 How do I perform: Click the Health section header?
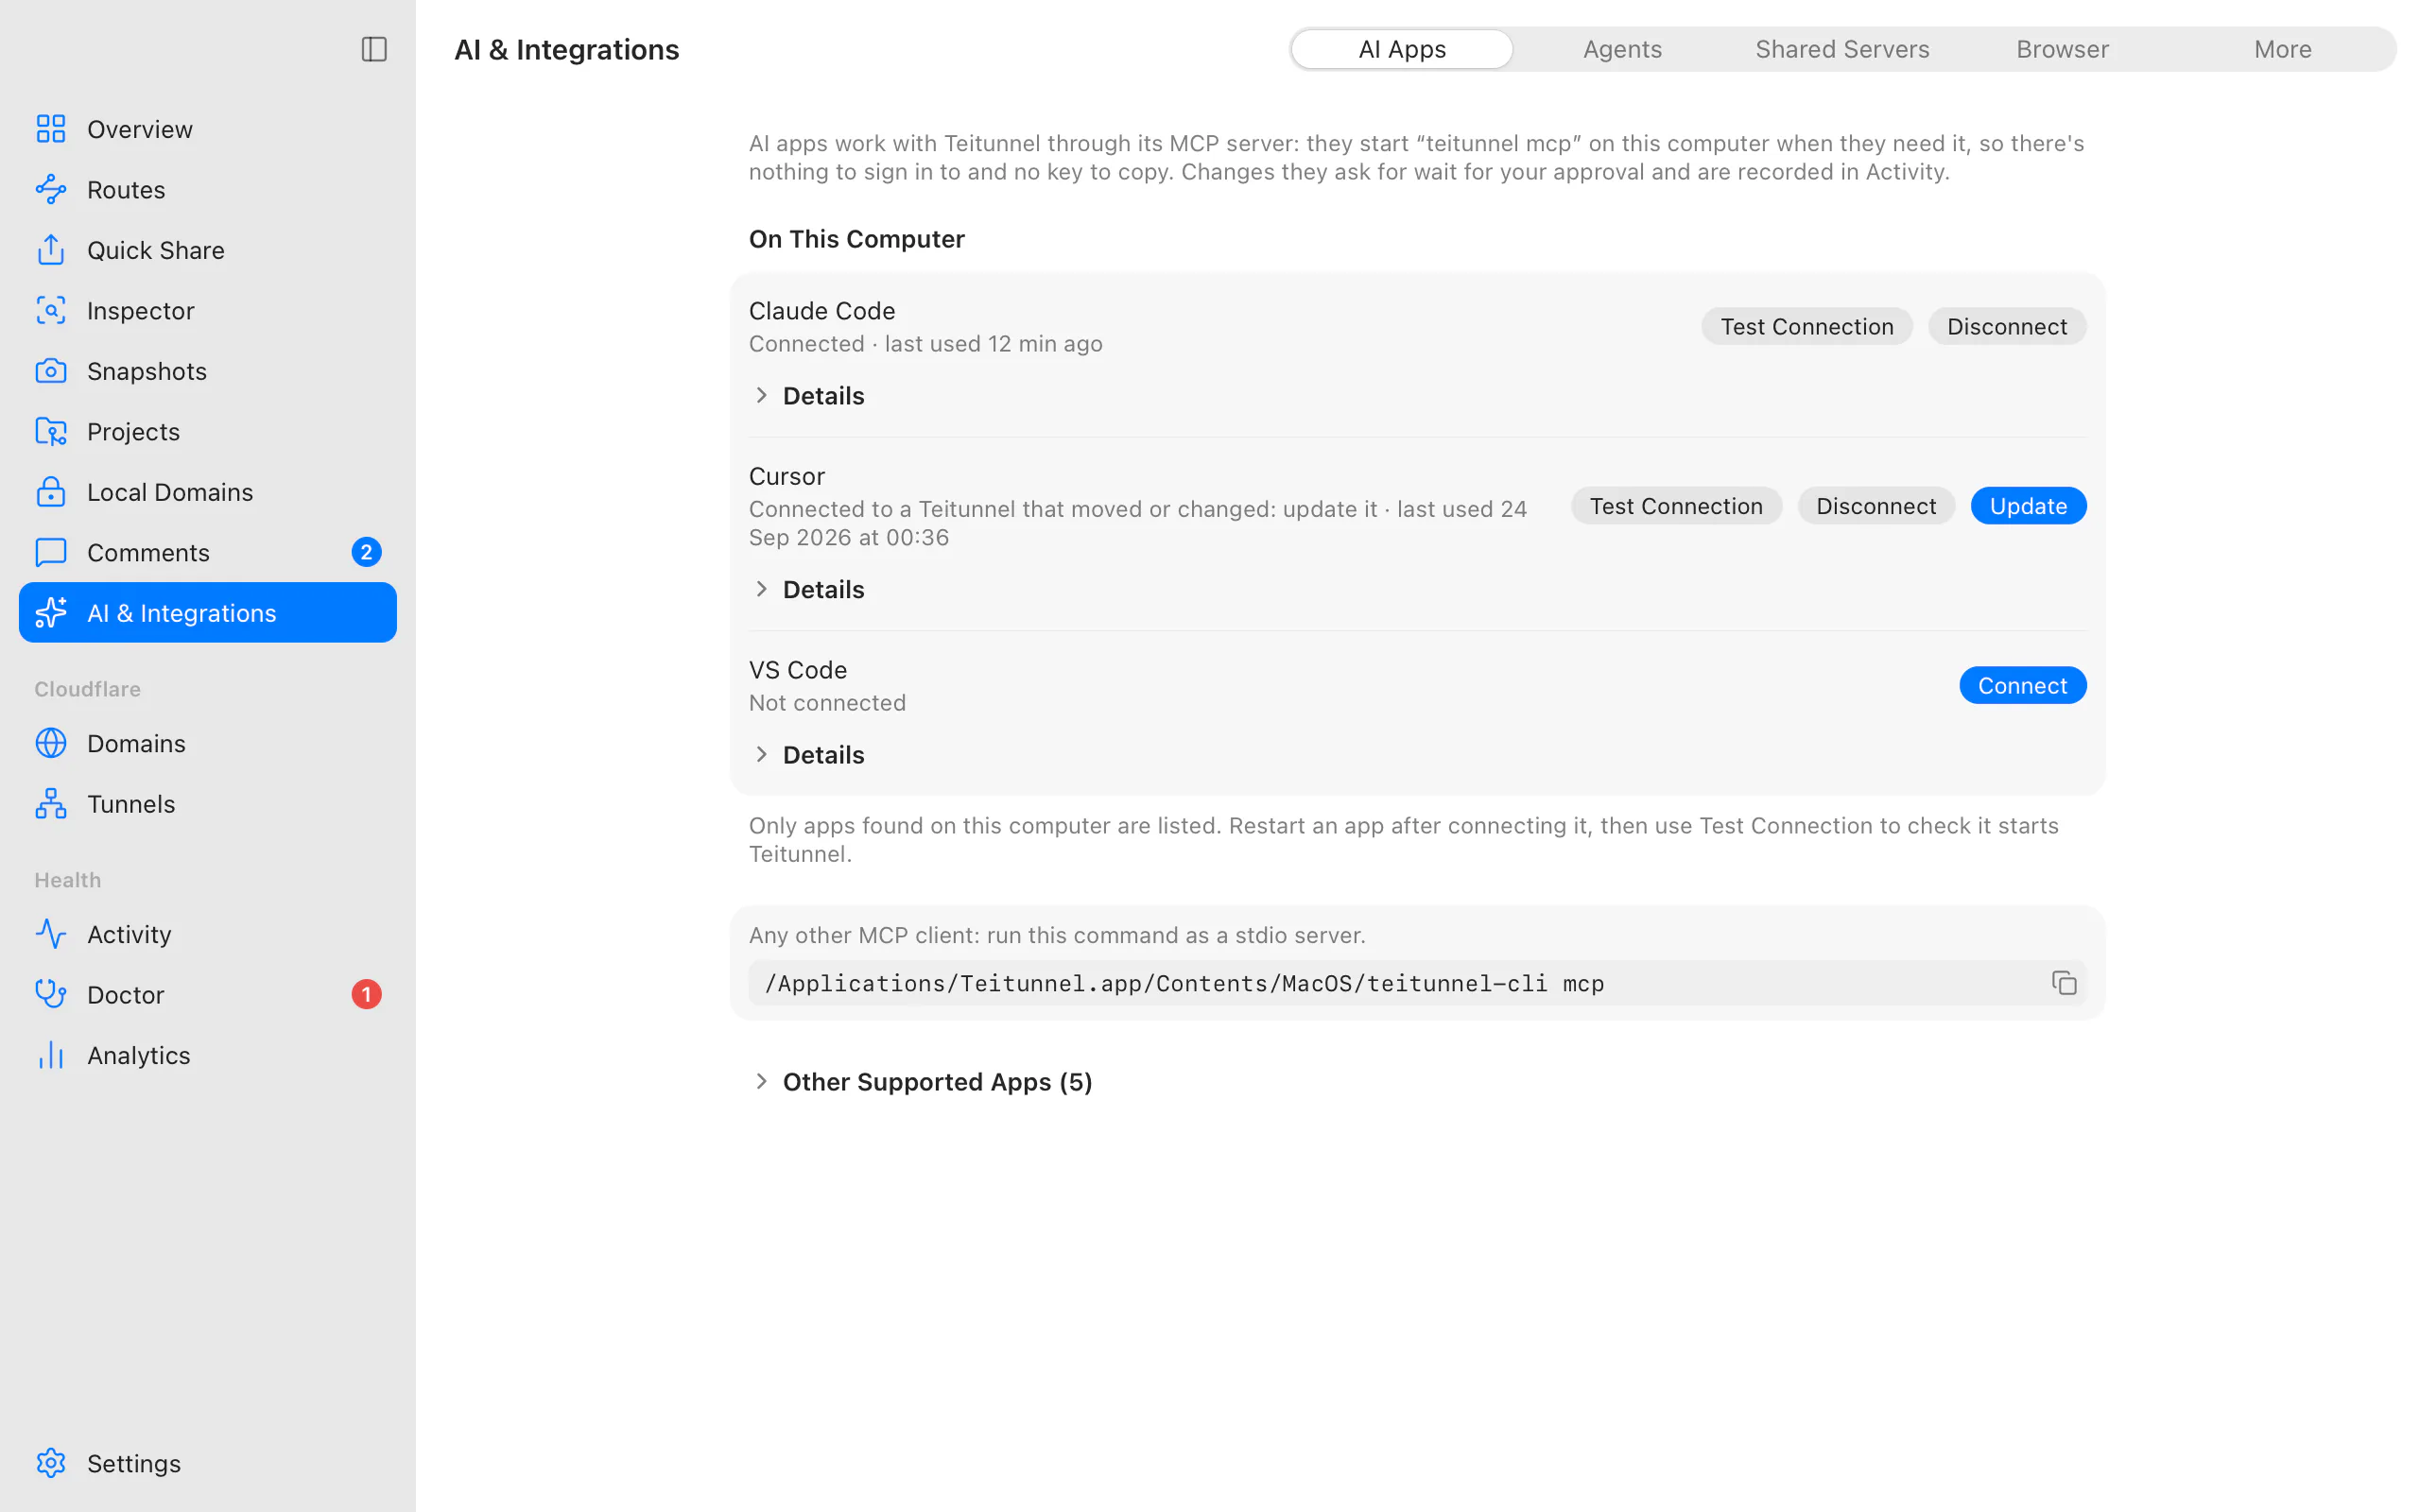click(x=68, y=880)
